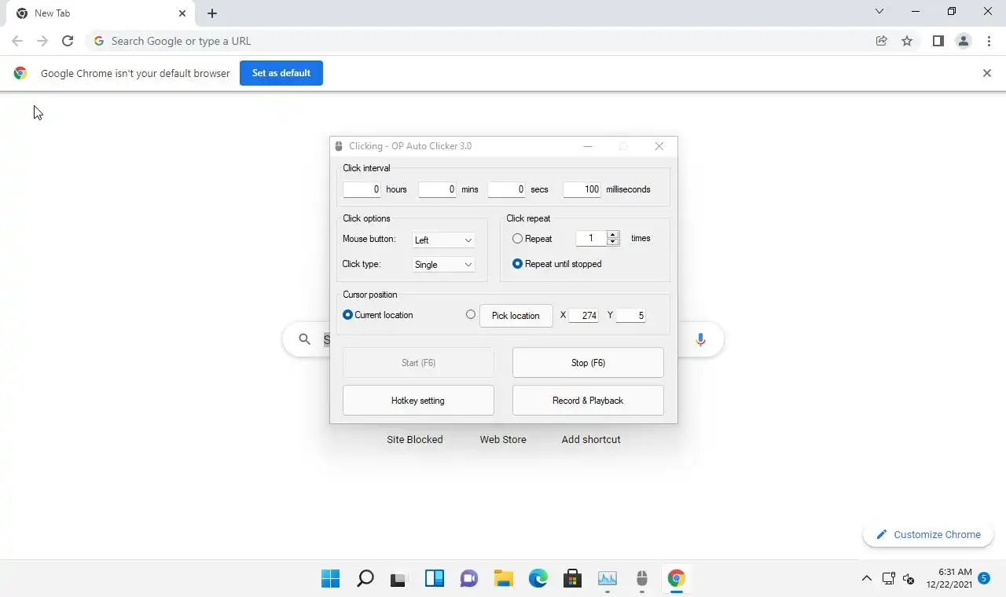Click the Pick location button
The height and width of the screenshot is (597, 1006).
tap(516, 316)
